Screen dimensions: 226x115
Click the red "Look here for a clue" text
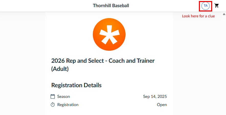click(198, 16)
